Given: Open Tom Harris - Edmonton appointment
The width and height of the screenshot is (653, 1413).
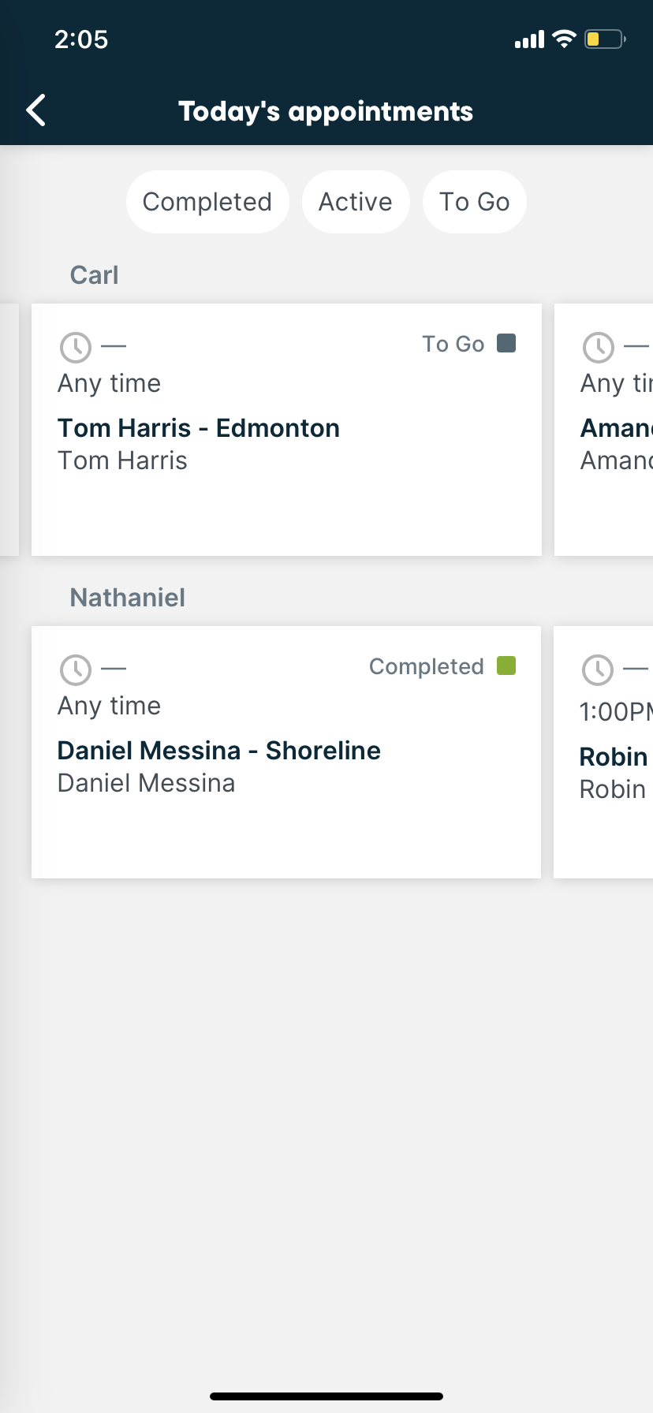Looking at the screenshot, I should 199,428.
